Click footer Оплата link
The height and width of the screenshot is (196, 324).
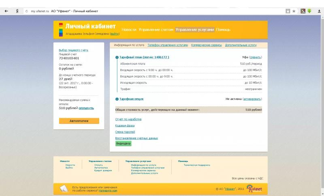[x=98, y=165]
